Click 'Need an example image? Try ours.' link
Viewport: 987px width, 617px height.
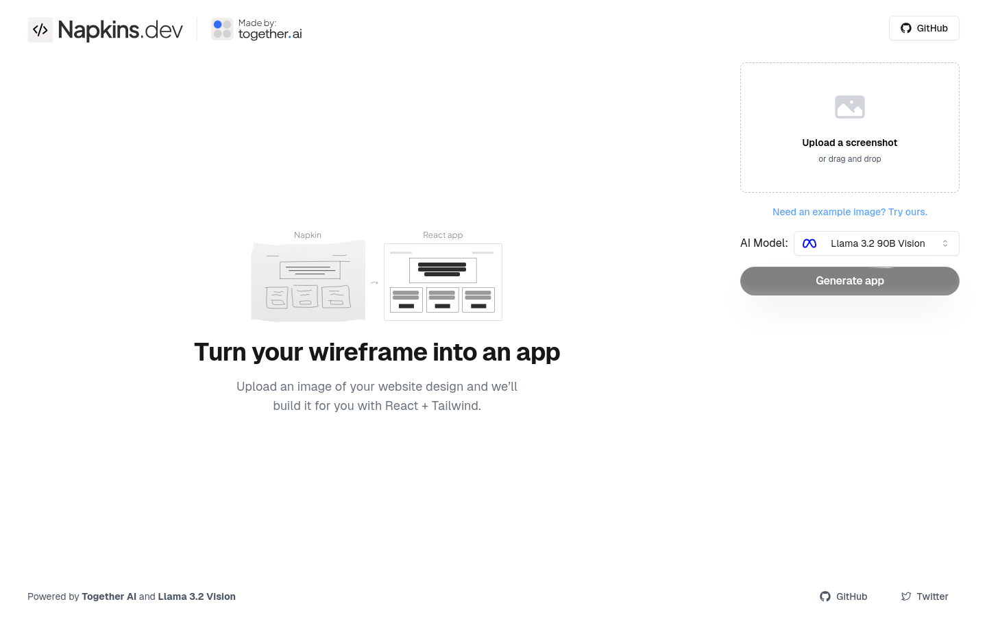pos(849,212)
